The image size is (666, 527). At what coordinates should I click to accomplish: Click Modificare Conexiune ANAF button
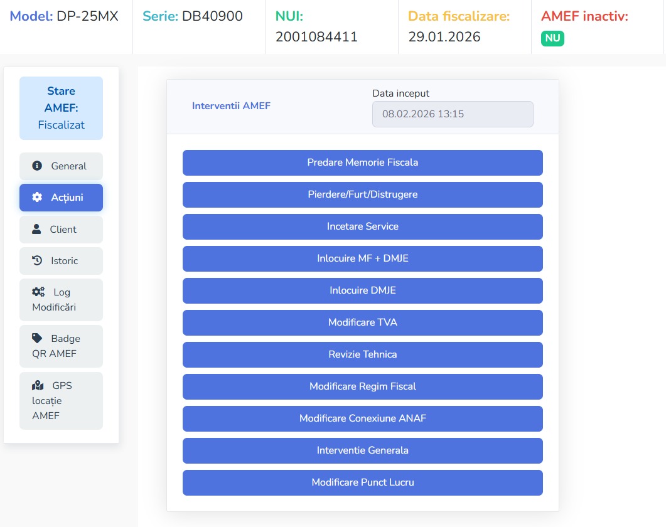tap(362, 418)
